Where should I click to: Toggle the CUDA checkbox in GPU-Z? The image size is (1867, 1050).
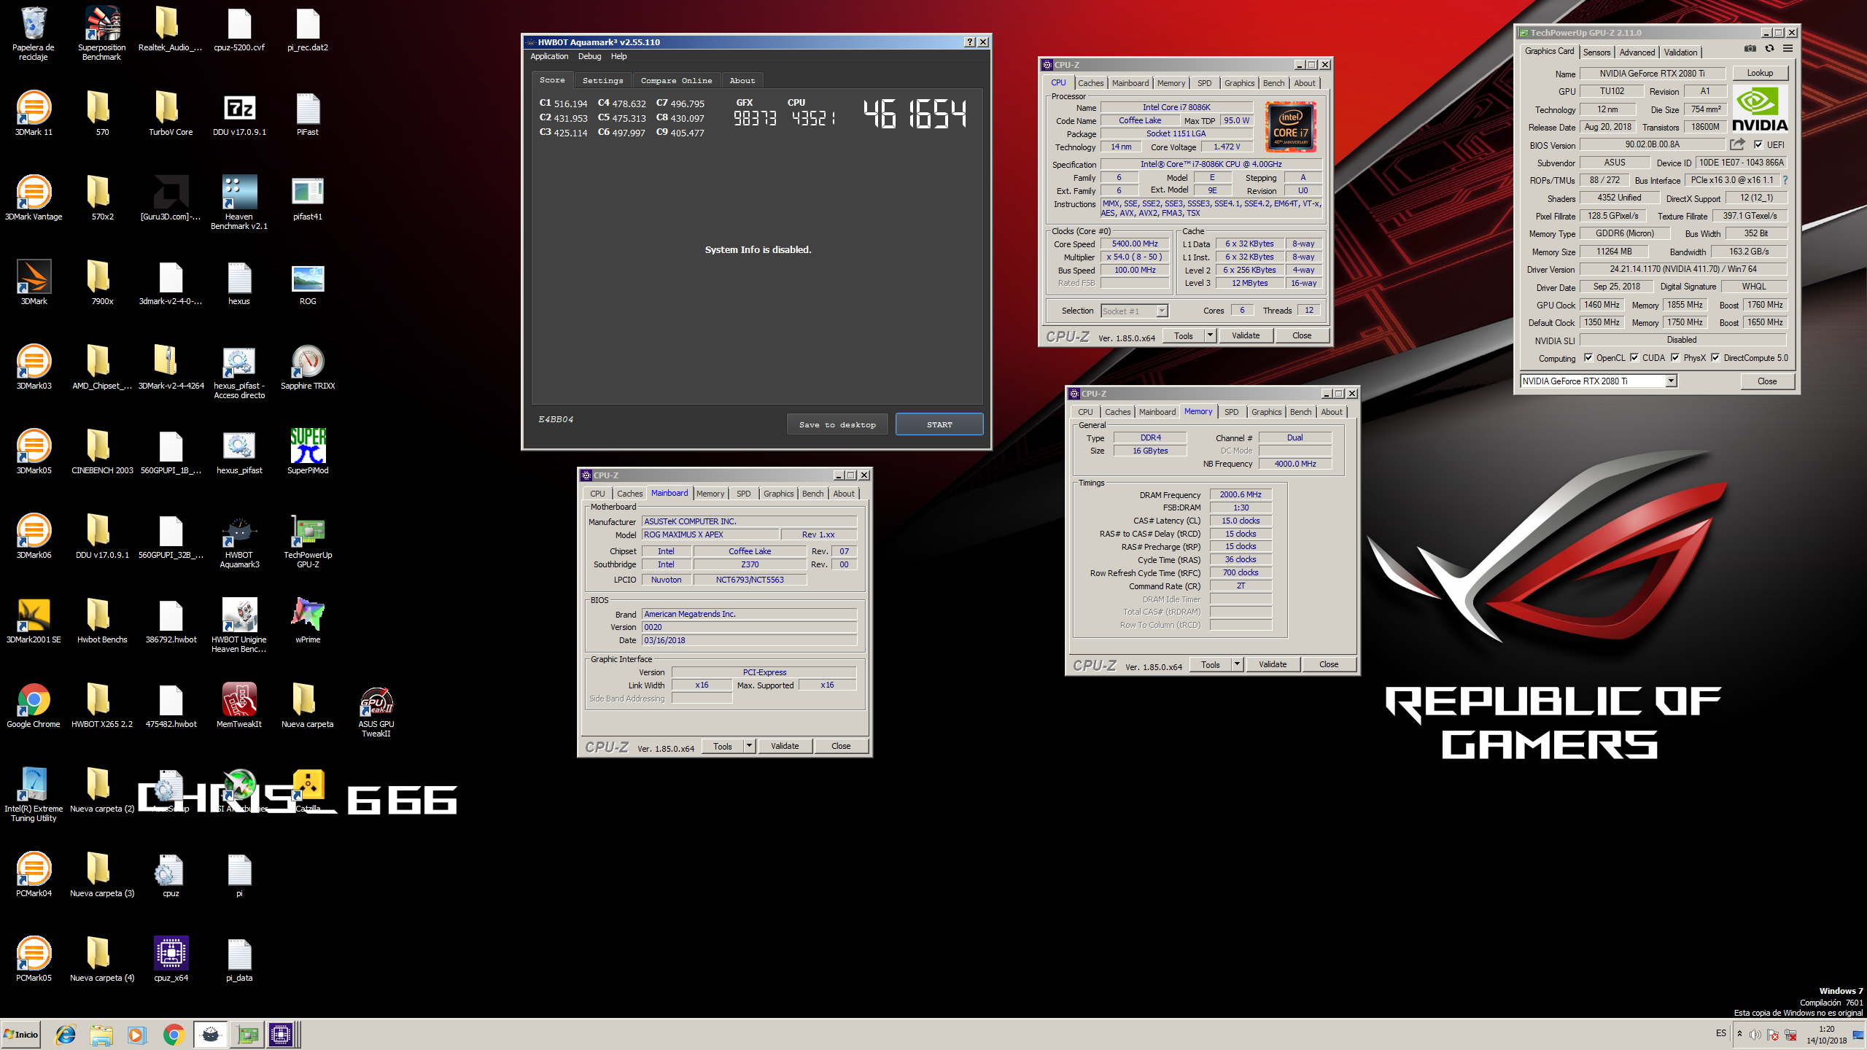1634,357
